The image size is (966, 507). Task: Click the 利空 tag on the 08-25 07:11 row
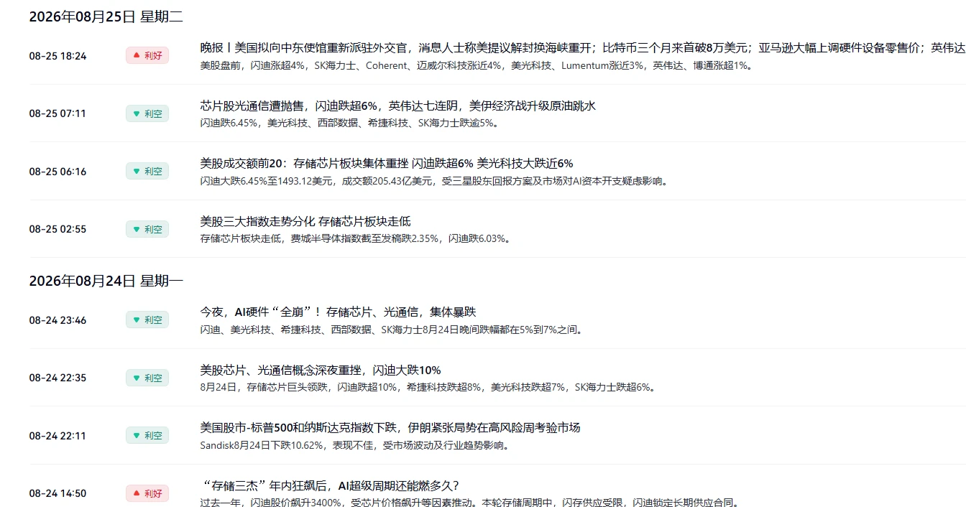point(147,113)
